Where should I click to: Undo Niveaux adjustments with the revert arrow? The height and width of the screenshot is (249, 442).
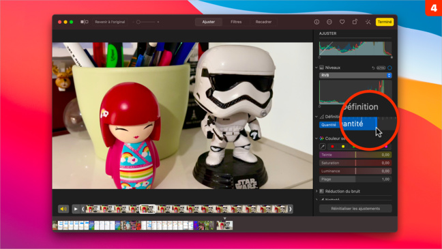click(x=373, y=68)
